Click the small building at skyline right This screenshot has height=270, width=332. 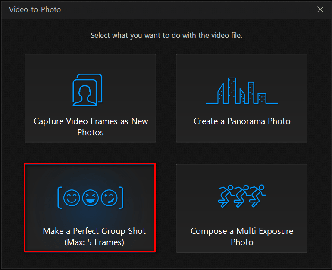click(262, 98)
